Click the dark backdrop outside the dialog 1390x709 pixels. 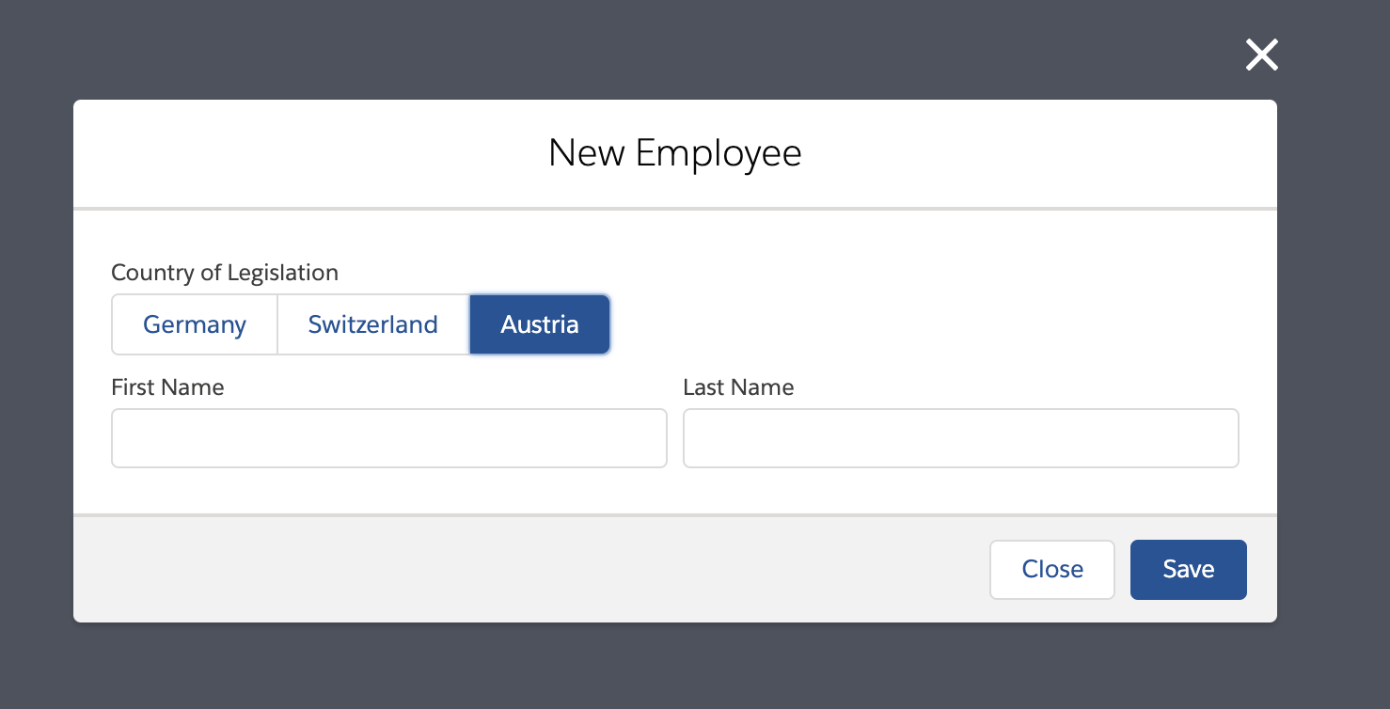(658, 668)
